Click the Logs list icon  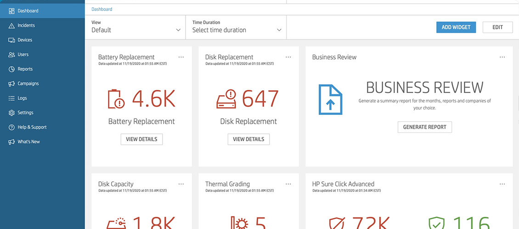coord(11,98)
